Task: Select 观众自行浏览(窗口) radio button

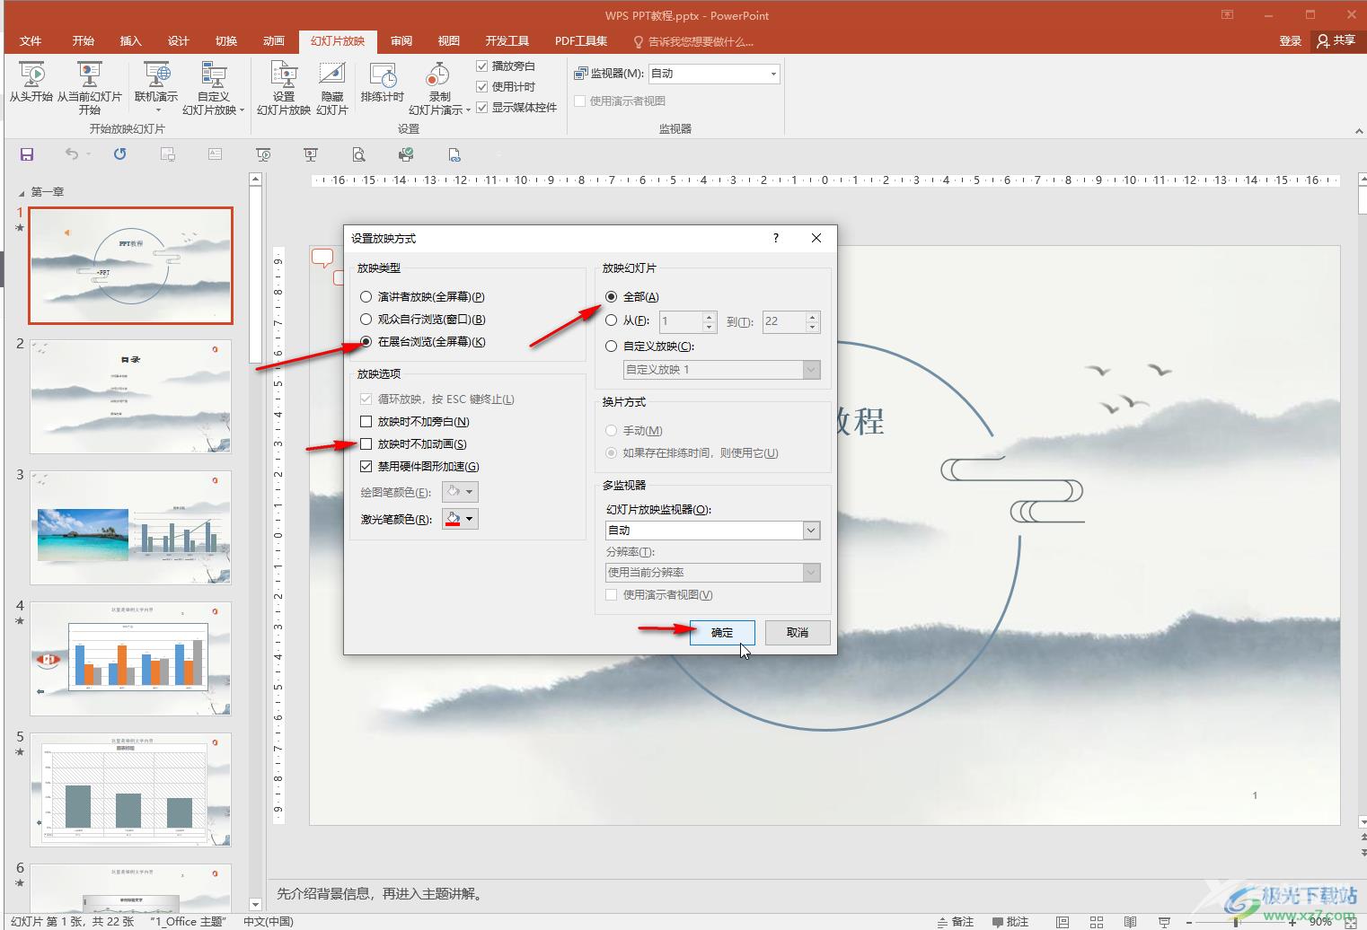Action: coord(366,320)
